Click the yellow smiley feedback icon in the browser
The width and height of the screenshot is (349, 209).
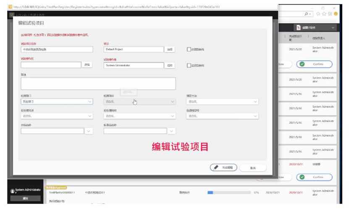[x=336, y=14]
